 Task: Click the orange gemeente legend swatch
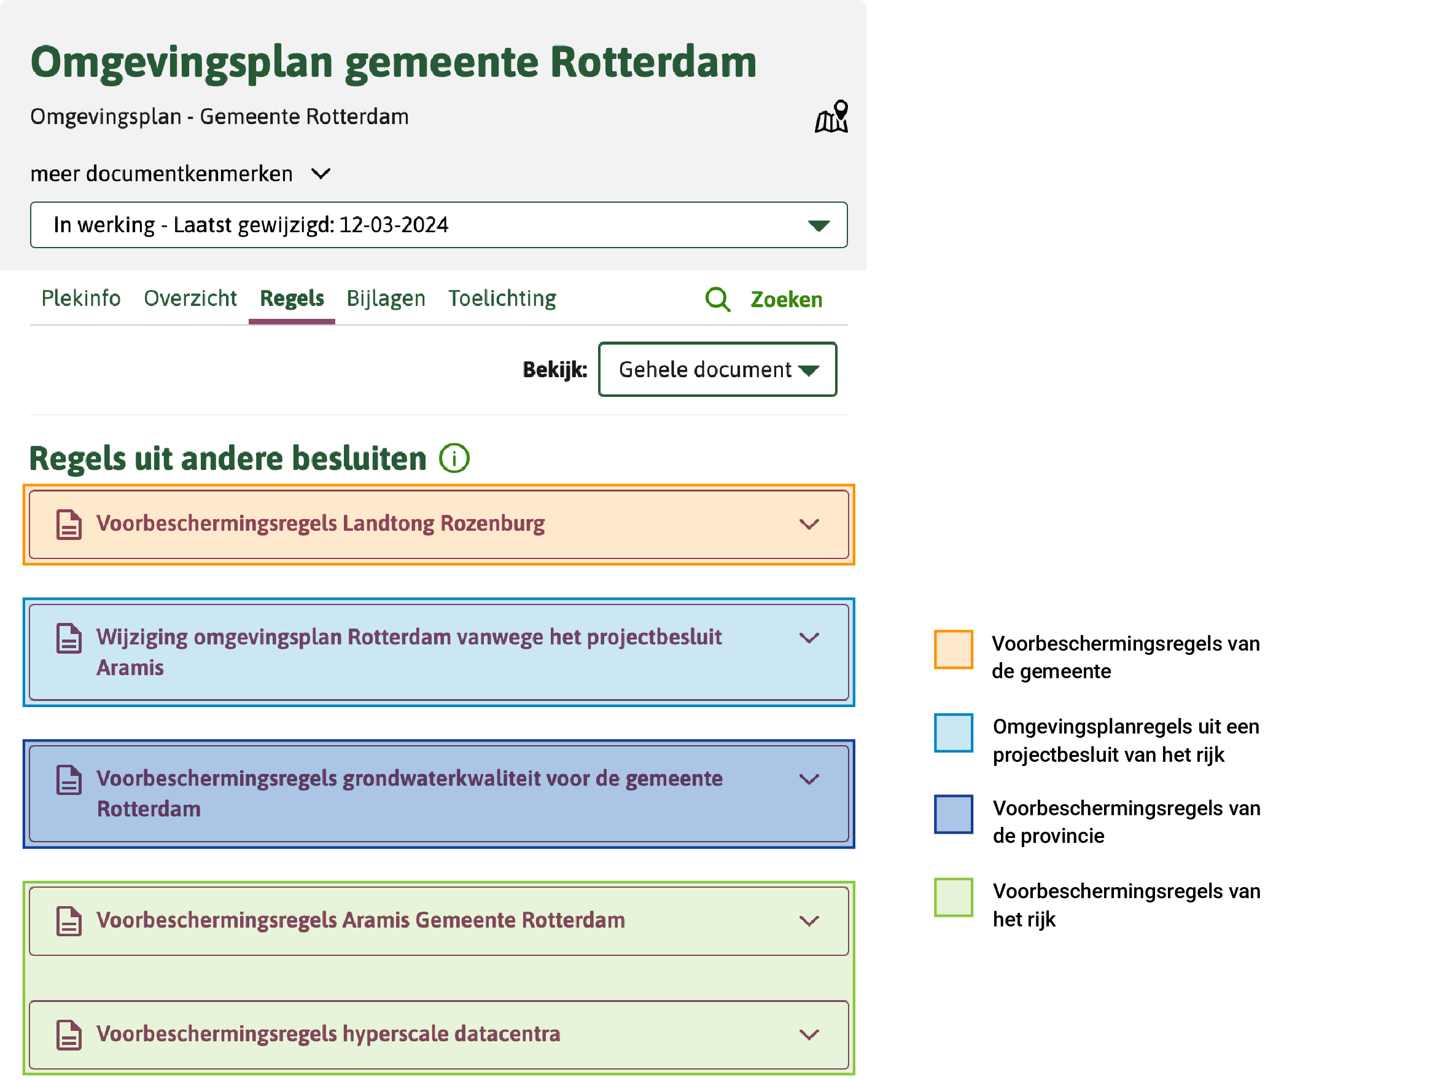point(953,650)
